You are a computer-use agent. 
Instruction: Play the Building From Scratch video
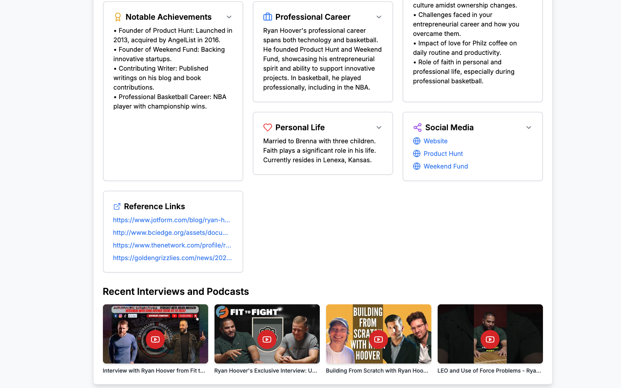379,339
